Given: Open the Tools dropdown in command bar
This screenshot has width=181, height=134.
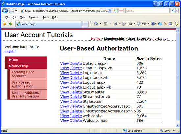Looking at the screenshot, I should point(143,24).
